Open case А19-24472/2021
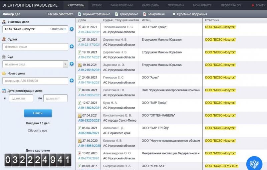 click(x=89, y=32)
